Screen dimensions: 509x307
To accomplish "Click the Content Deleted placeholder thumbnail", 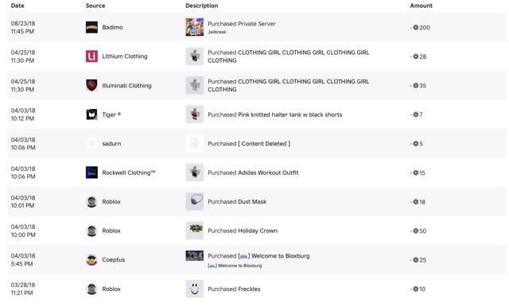I will (x=194, y=143).
